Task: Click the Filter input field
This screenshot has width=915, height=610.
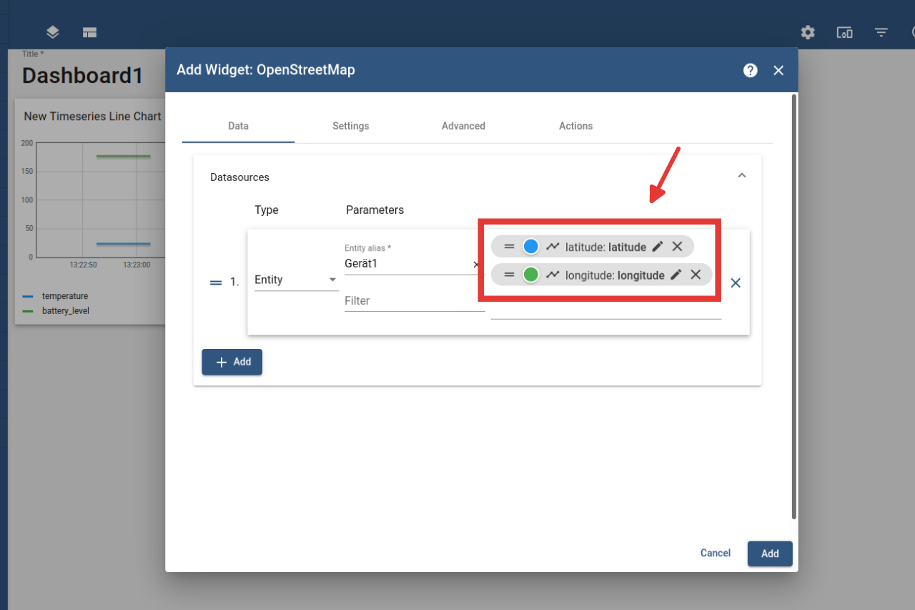Action: point(415,301)
